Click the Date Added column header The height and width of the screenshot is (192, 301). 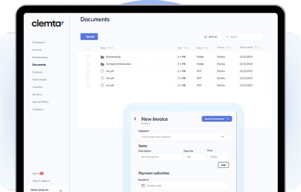point(246,47)
